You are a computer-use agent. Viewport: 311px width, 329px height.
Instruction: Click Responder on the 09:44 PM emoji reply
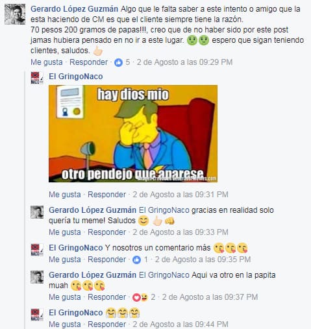(106, 324)
